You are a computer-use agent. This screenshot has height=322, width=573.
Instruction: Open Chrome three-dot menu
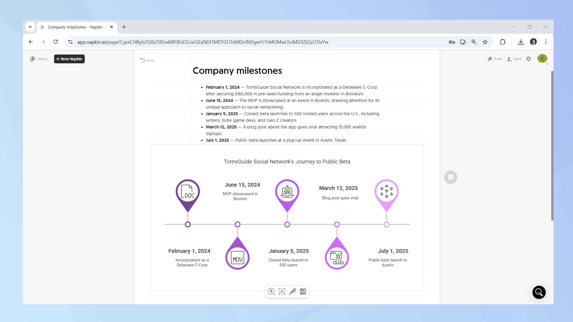point(546,42)
